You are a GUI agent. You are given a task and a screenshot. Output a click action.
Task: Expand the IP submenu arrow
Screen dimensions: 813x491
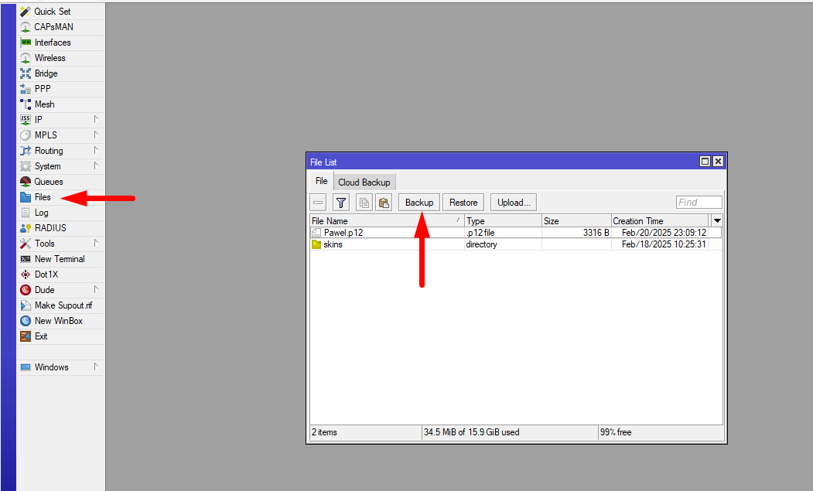click(x=96, y=119)
